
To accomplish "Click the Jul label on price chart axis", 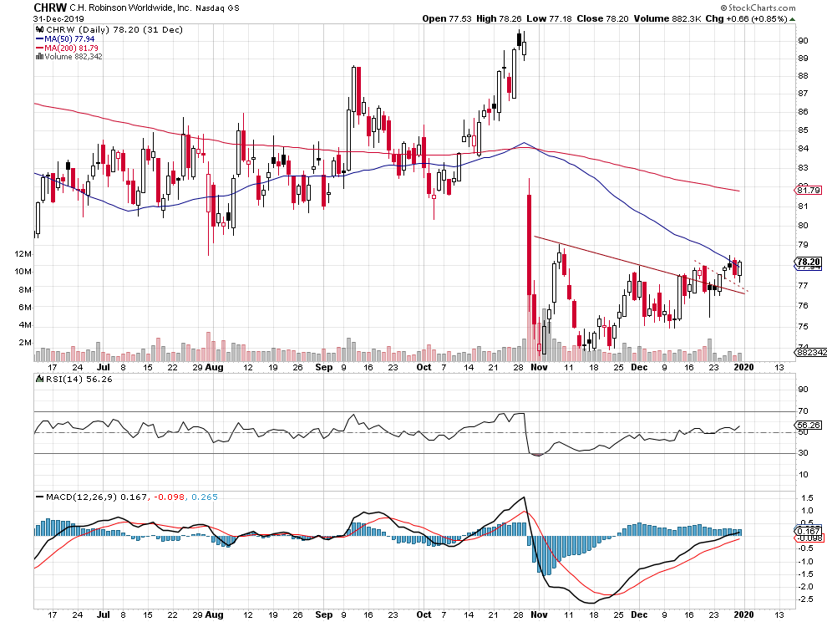I will [x=104, y=367].
